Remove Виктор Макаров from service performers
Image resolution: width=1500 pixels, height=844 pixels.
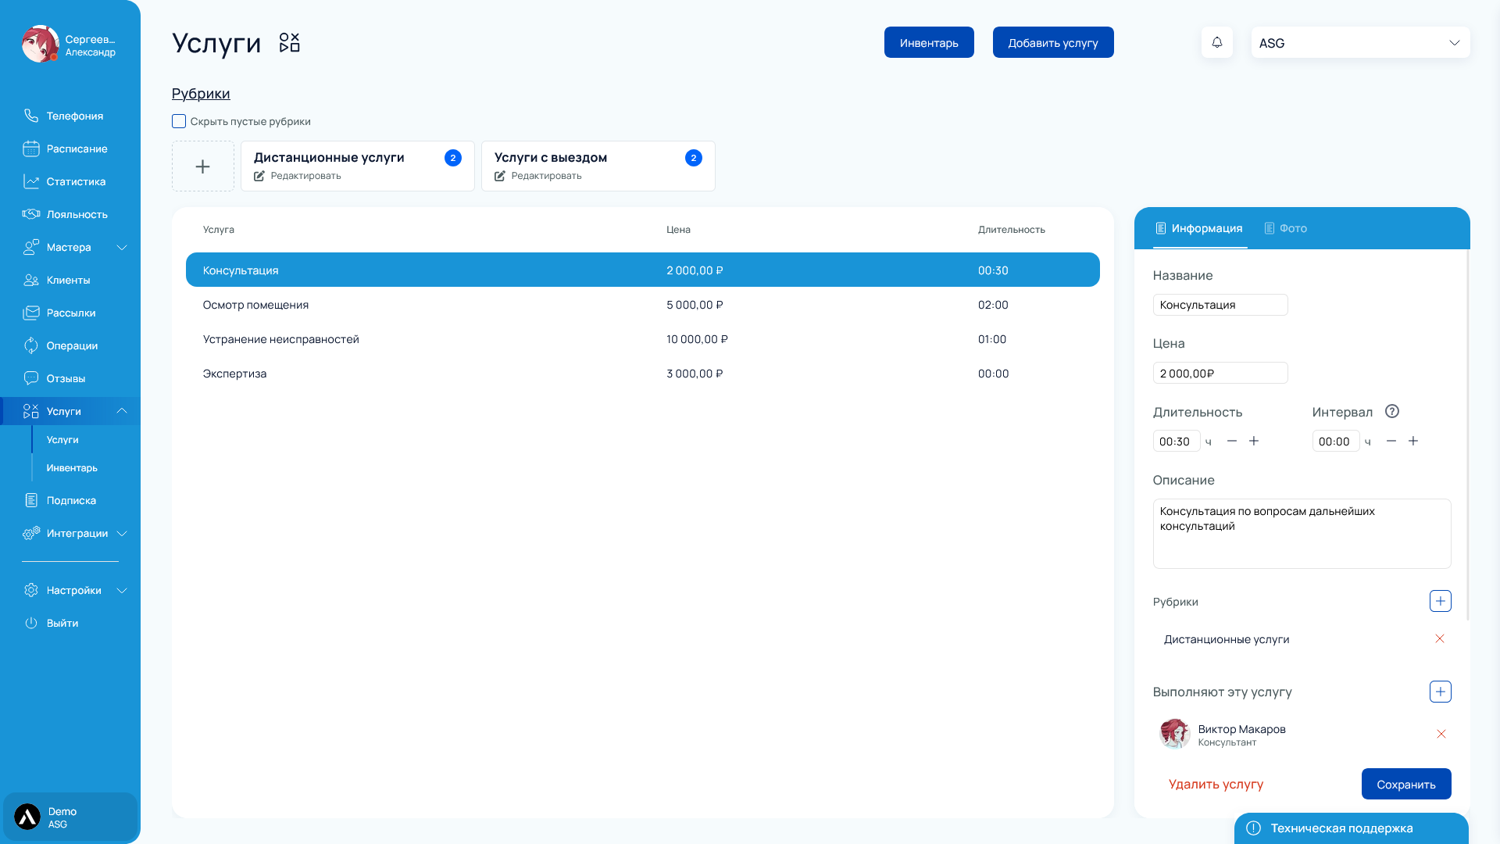(1441, 734)
